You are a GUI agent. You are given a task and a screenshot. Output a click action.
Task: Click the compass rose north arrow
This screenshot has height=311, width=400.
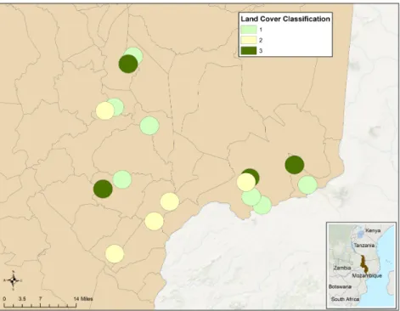click(x=14, y=280)
